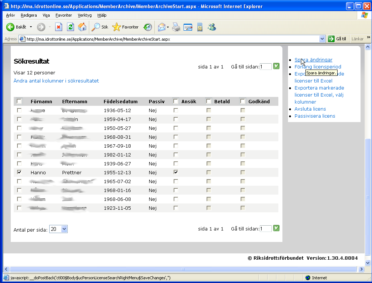Click the top green go-to-page check icon

[x=276, y=66]
